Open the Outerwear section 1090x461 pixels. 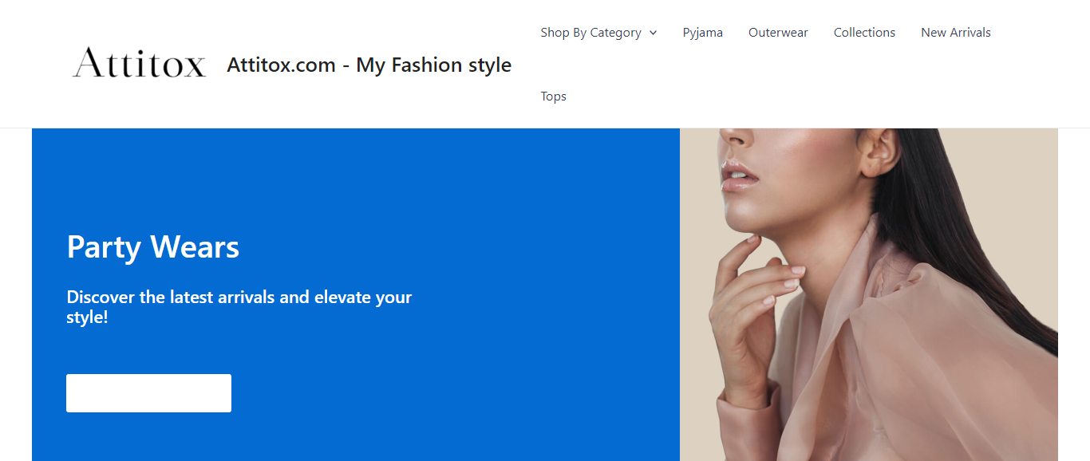[x=778, y=33]
